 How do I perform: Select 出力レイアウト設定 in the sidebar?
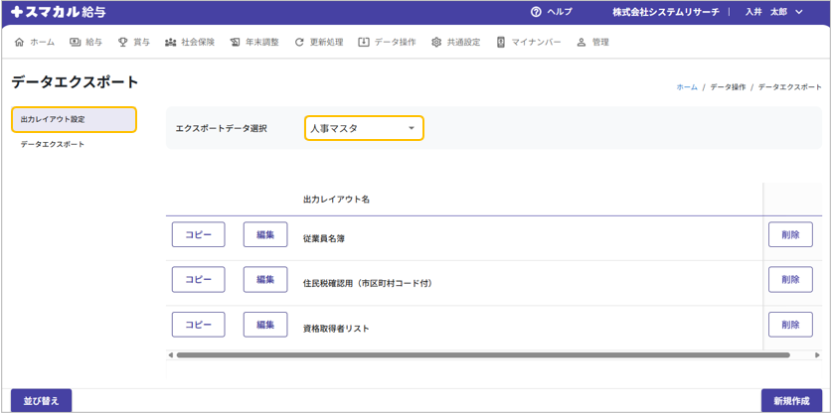74,120
